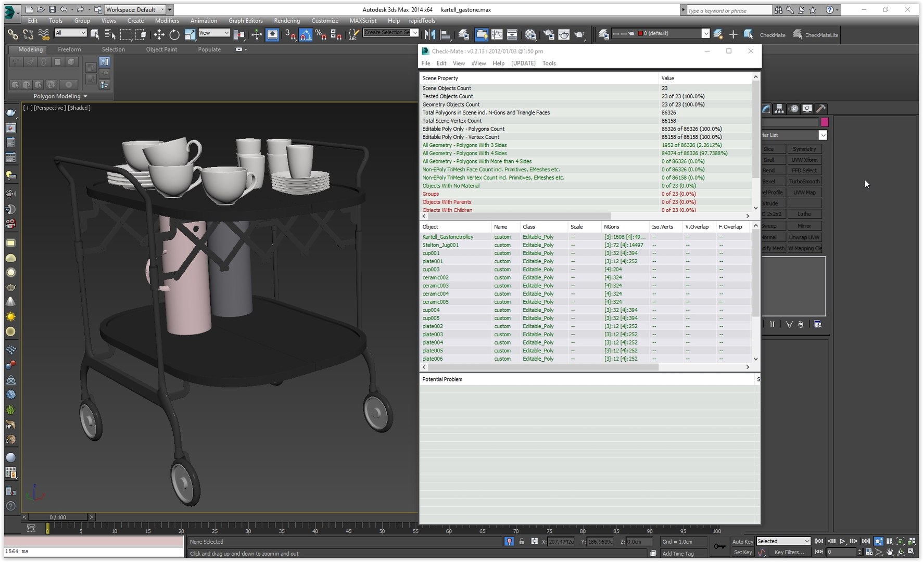Toggle Auto Key mode
This screenshot has height=562, width=923.
coord(742,542)
